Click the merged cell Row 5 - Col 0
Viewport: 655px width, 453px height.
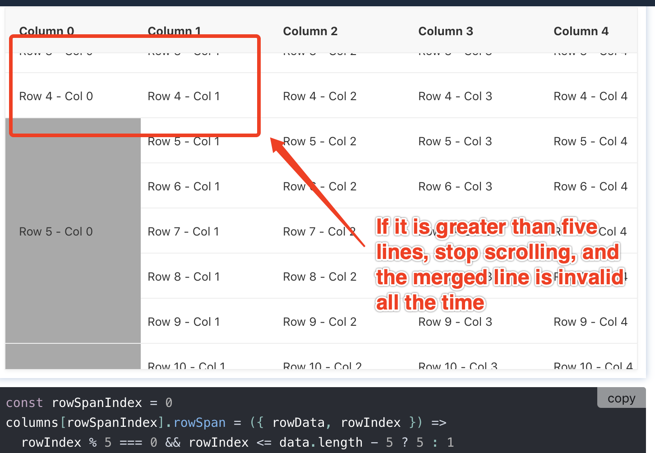55,231
